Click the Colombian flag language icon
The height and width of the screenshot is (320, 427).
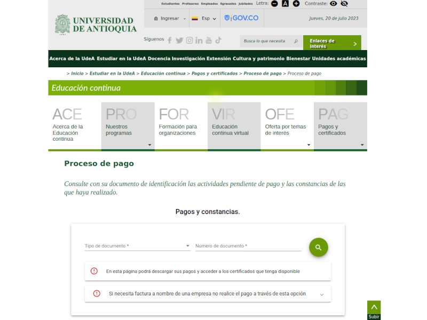click(195, 19)
